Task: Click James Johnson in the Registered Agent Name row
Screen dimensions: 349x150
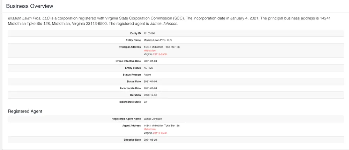Action: (x=153, y=119)
